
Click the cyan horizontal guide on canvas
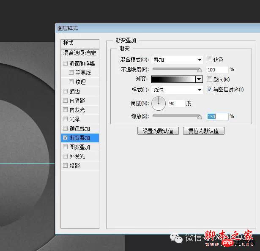point(27,164)
